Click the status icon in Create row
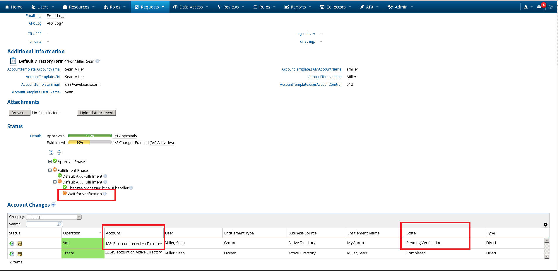Image resolution: width=558 pixels, height=271 pixels. (12, 254)
